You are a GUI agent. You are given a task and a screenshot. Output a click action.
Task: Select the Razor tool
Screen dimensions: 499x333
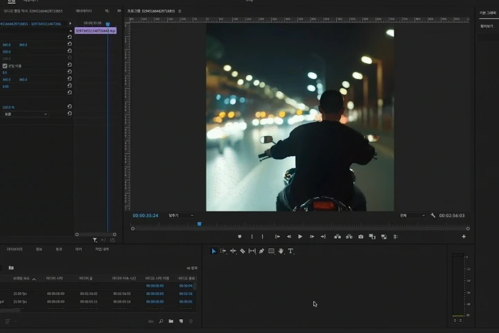(x=243, y=251)
